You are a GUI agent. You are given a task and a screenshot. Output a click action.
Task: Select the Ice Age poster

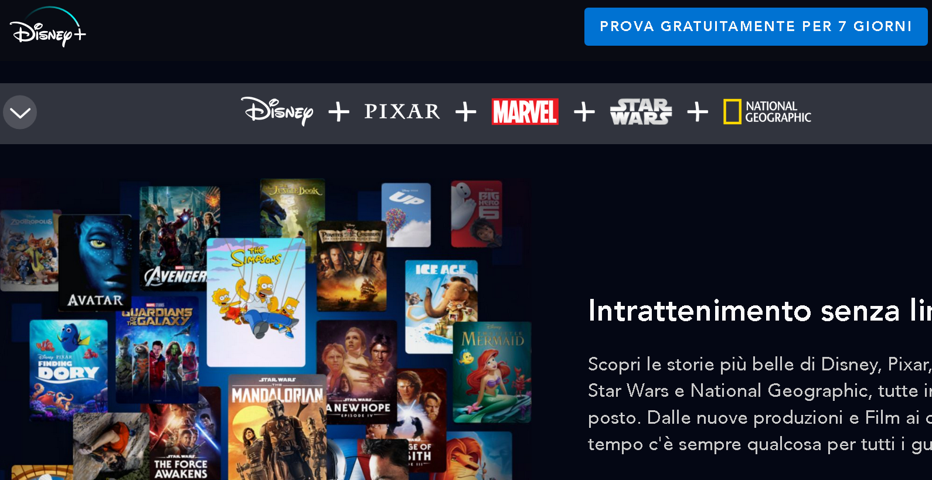coord(441,306)
